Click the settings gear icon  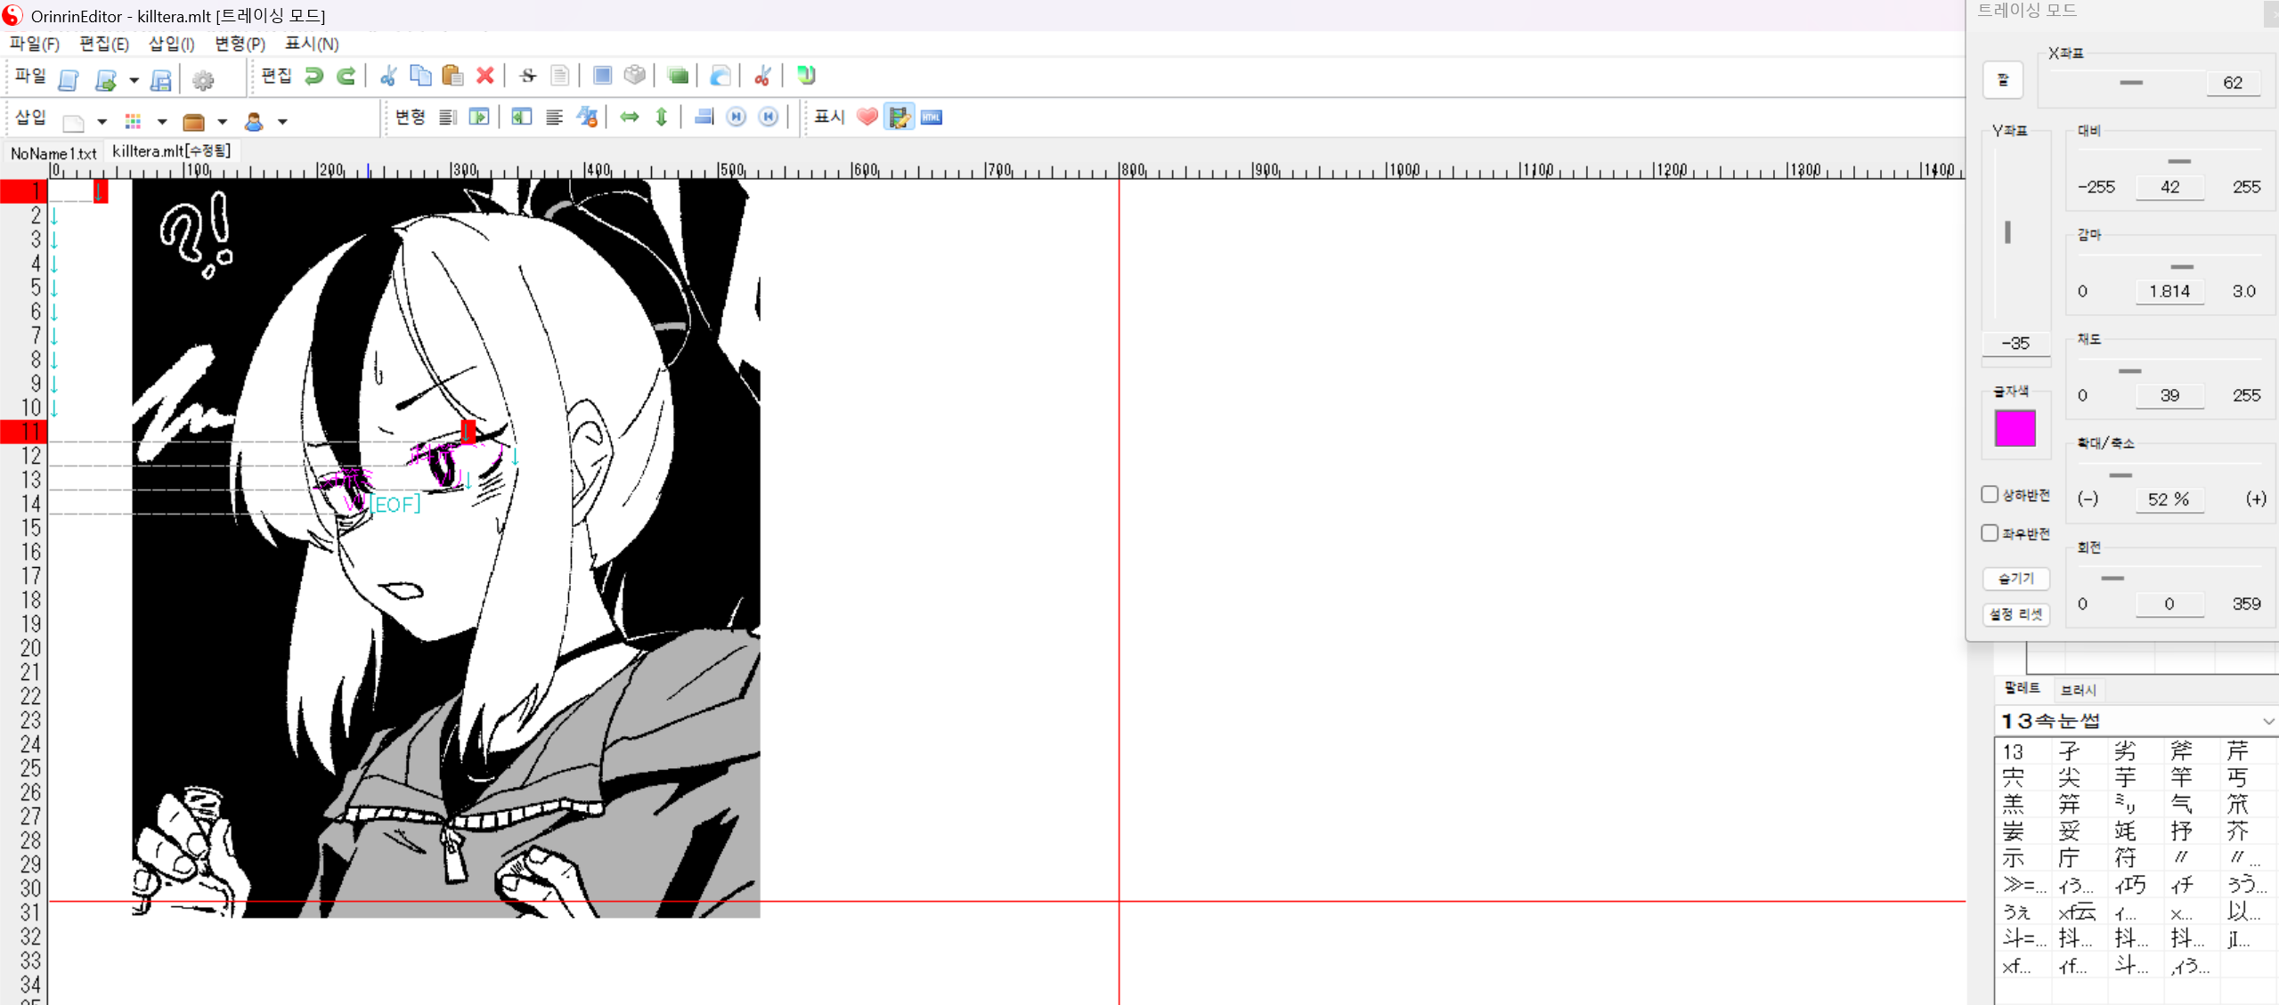tap(203, 80)
